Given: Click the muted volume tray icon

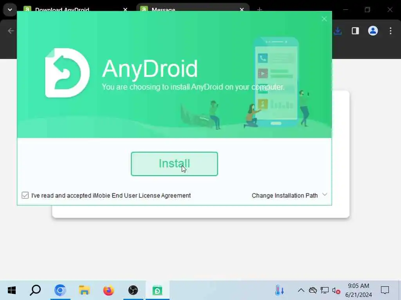Looking at the screenshot, I should 336,290.
